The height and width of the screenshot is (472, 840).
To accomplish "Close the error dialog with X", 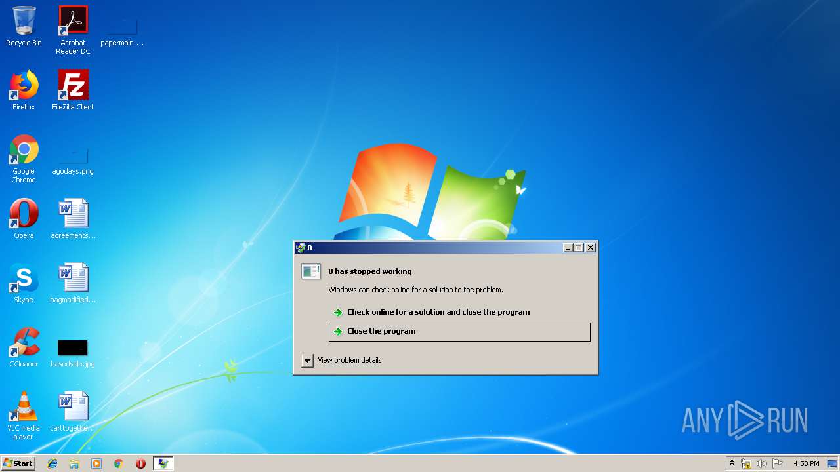I will pos(591,248).
